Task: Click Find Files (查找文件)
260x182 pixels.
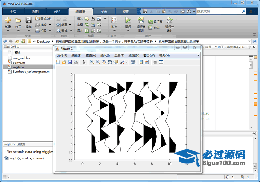Action: tap(44, 19)
